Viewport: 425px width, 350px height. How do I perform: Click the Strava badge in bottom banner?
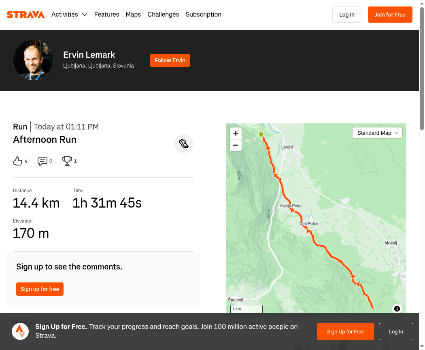pos(20,331)
